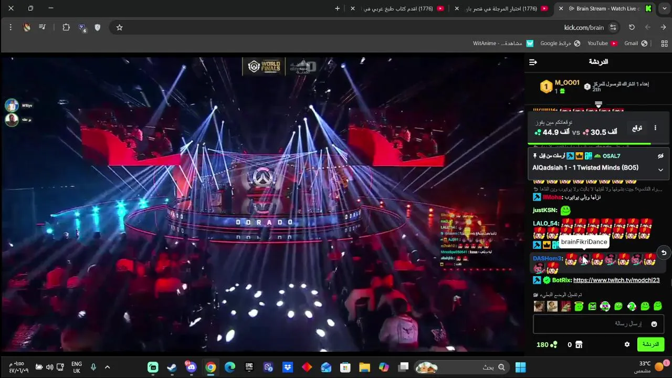The height and width of the screenshot is (378, 672).
Task: Expand the pinned AlQadsiah message chevron
Action: tap(660, 170)
